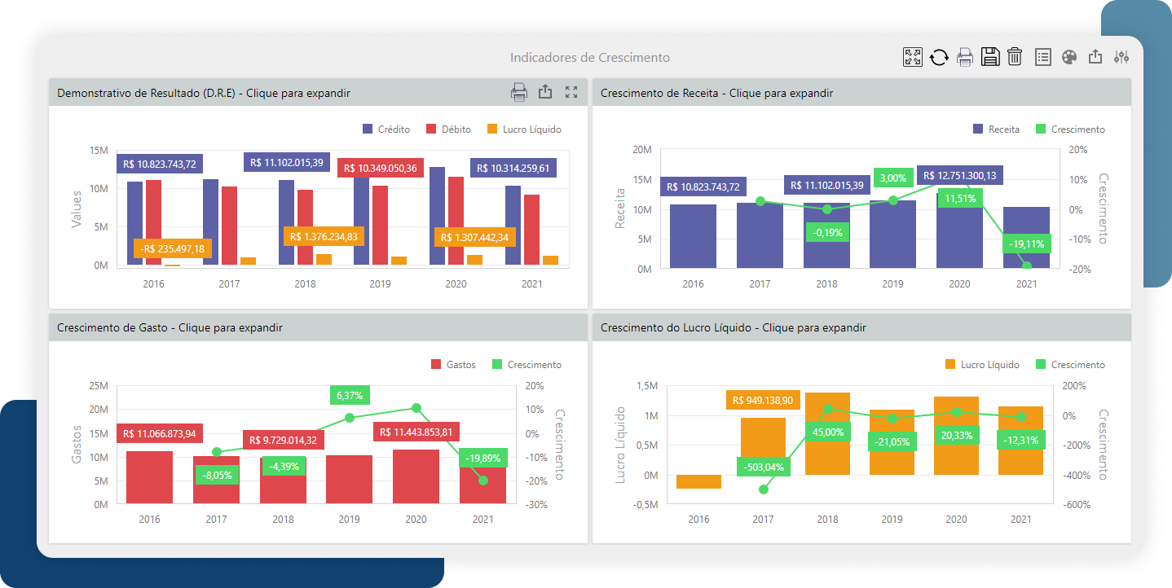This screenshot has height=588, width=1172.
Task: Click the Crescimento do Lucro Líquido panel header
Action: [x=733, y=327]
